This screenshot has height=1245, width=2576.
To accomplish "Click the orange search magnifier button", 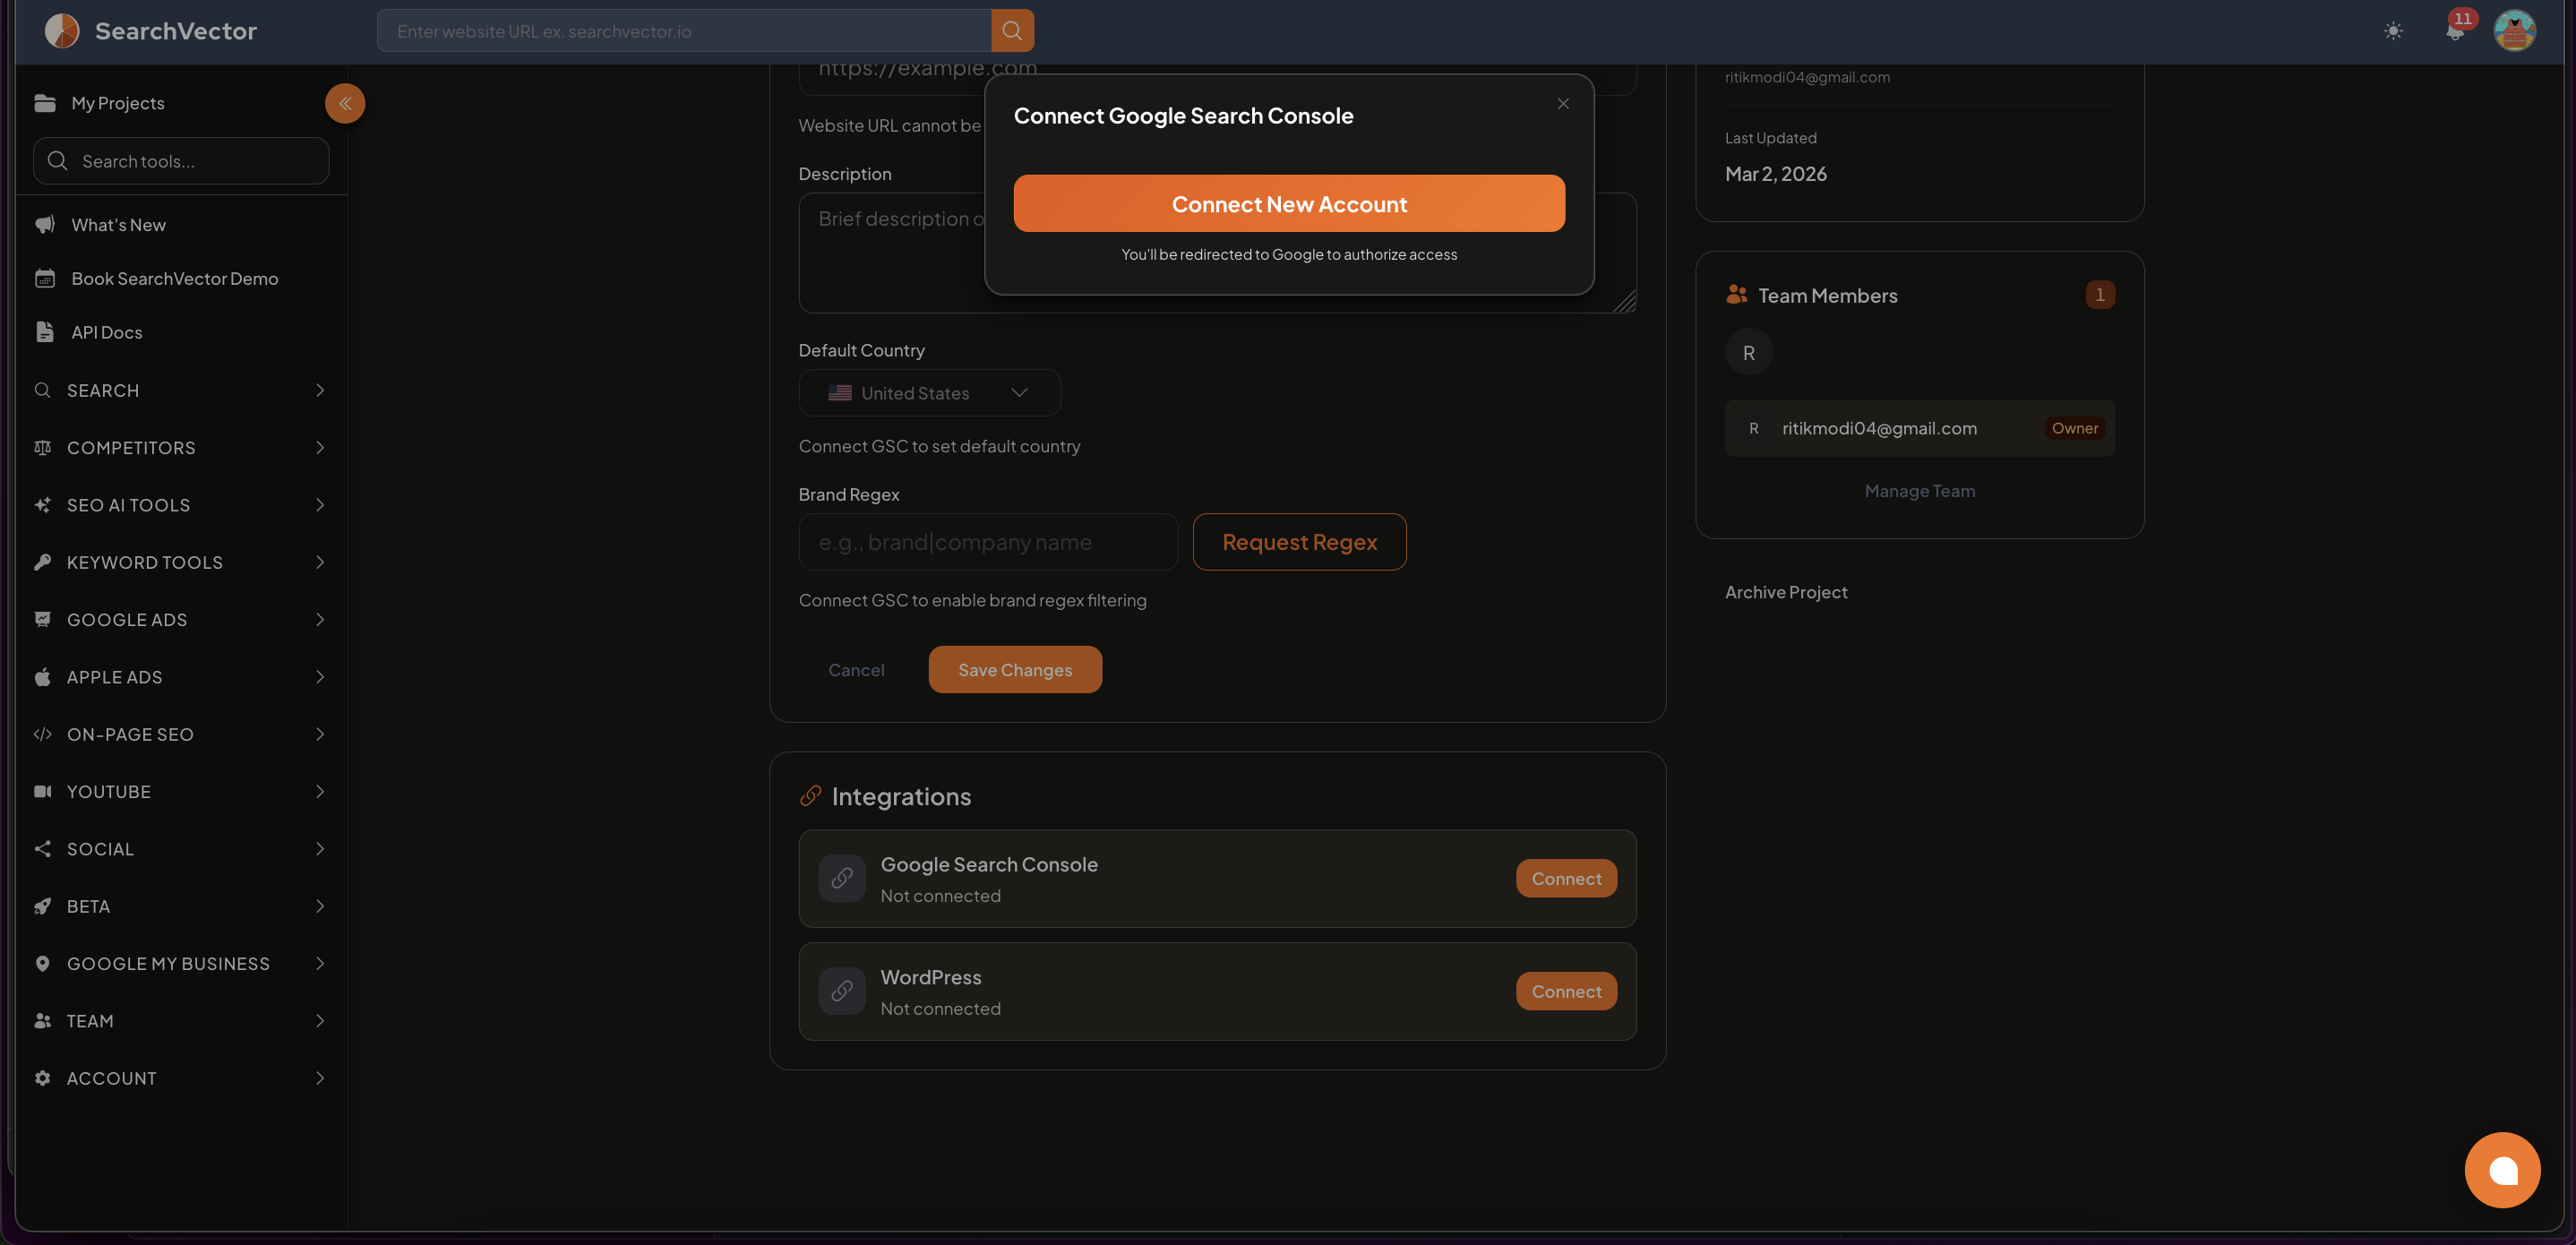I will [1012, 31].
